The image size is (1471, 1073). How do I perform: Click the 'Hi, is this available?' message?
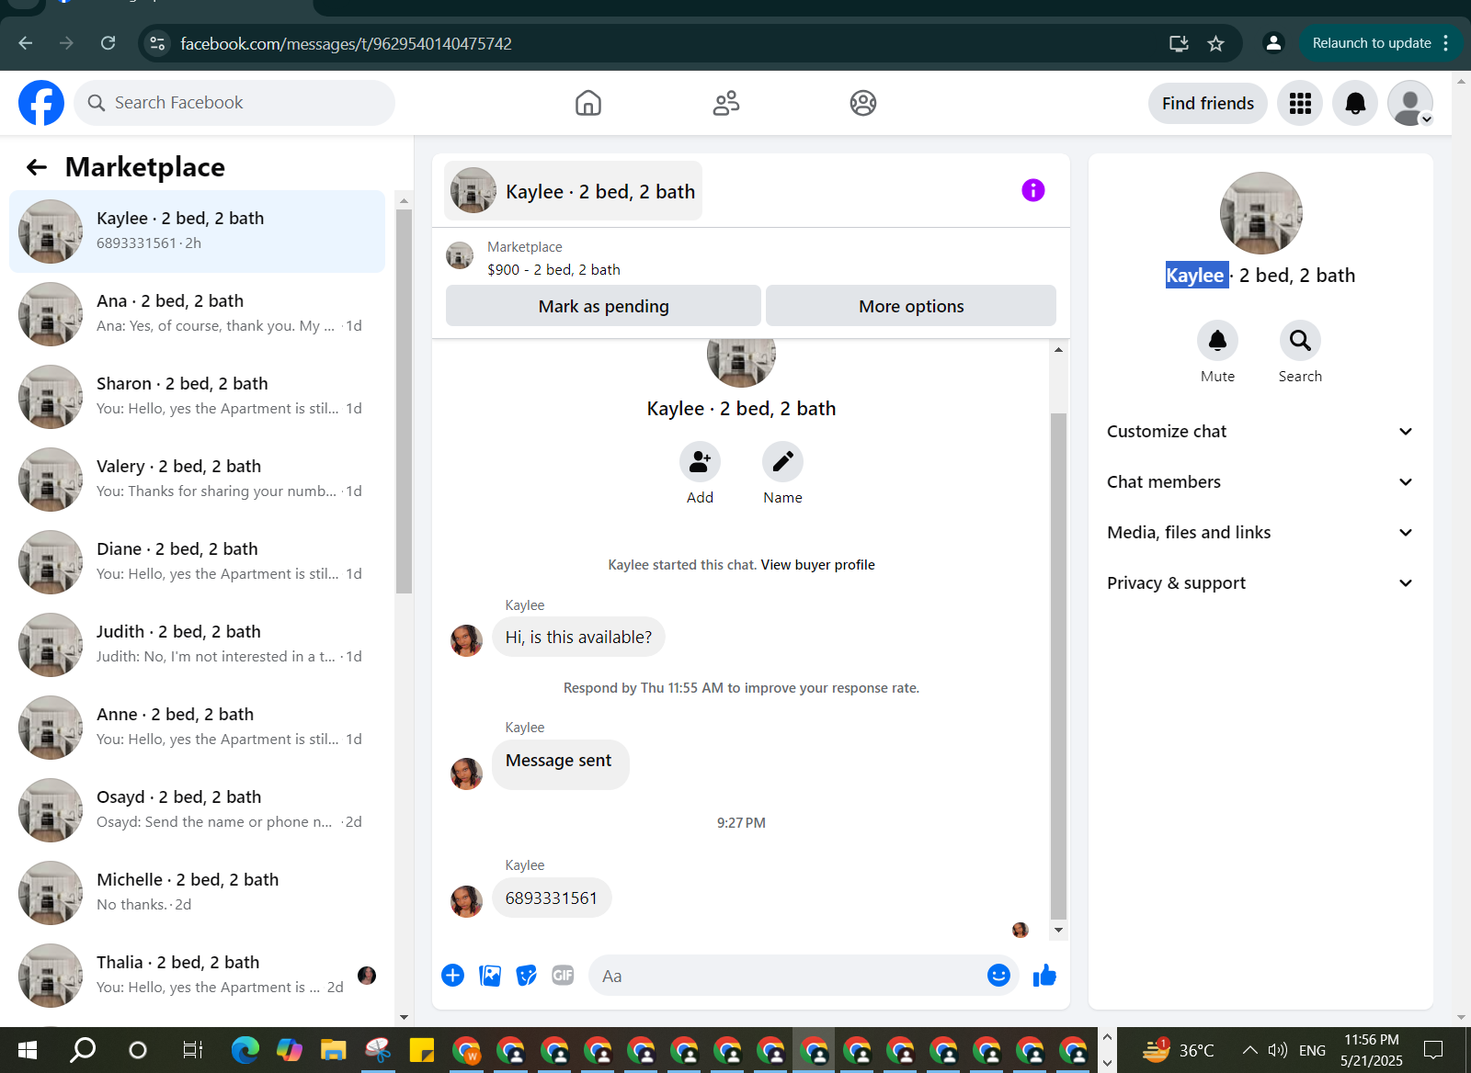(578, 638)
